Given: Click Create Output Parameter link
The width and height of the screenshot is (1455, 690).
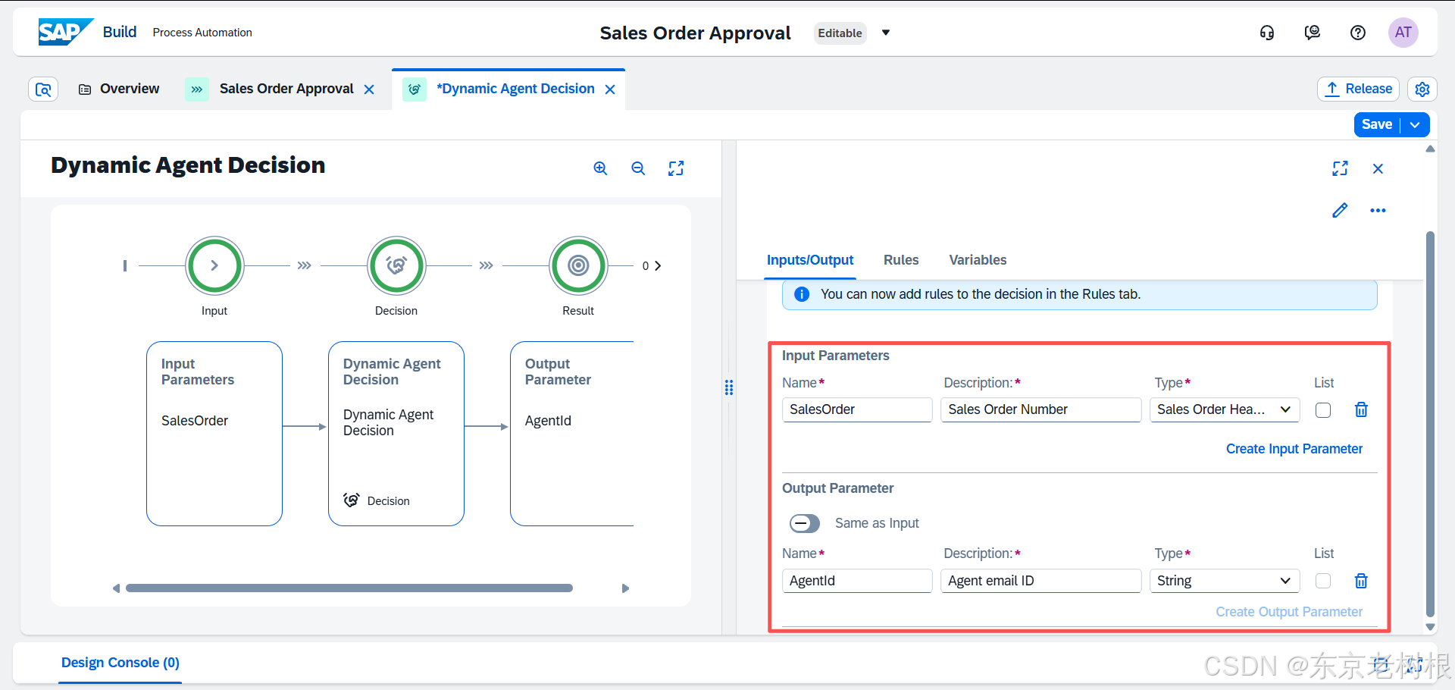Looking at the screenshot, I should pos(1289,612).
